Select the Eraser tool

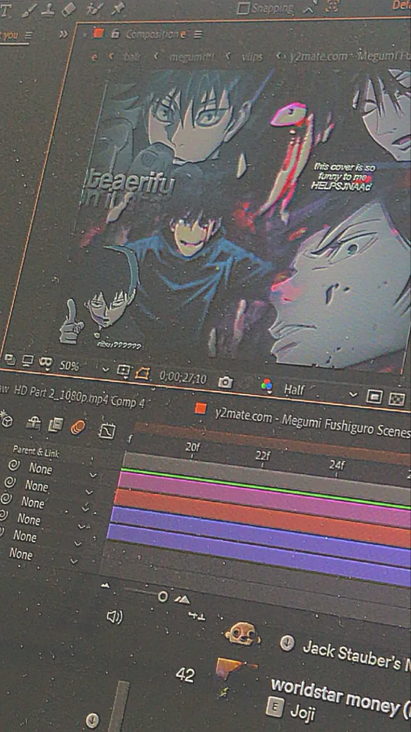click(69, 9)
